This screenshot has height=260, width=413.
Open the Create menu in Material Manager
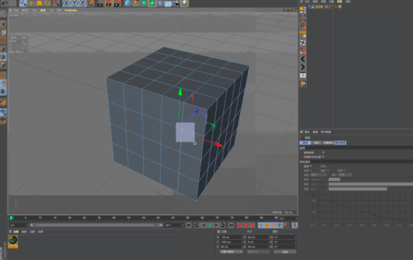[16, 232]
